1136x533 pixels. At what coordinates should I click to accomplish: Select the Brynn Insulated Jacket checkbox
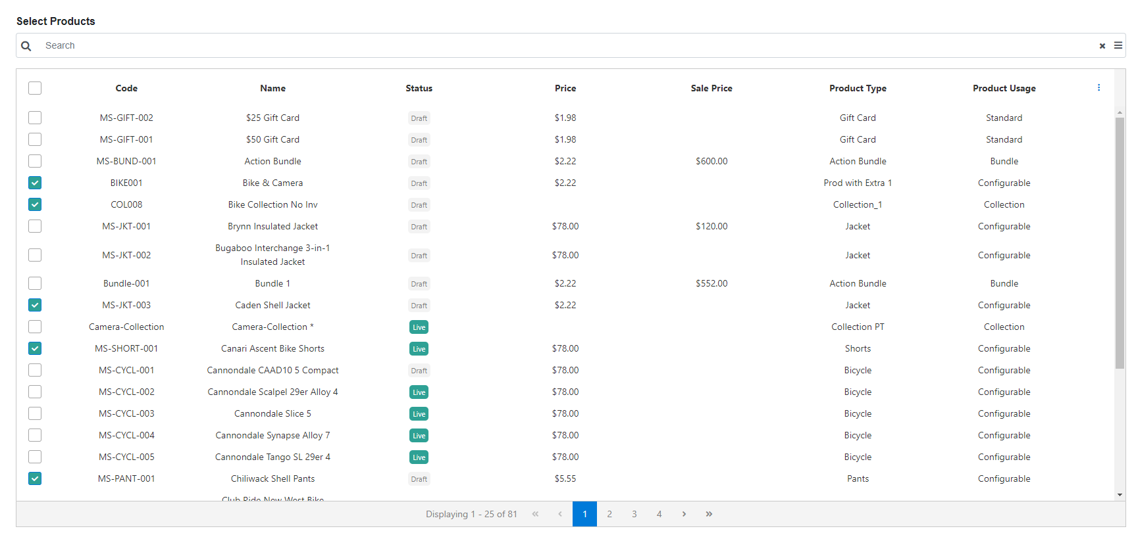coord(35,226)
